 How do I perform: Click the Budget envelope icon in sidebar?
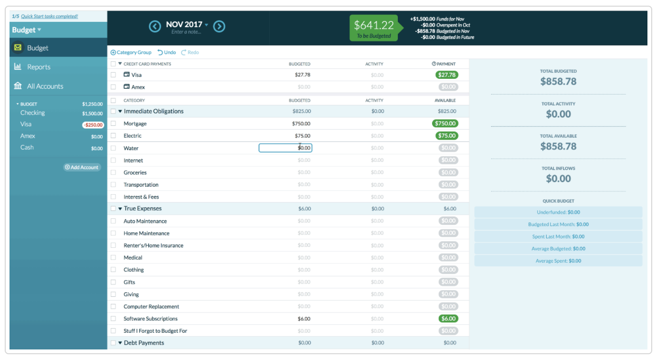click(18, 47)
